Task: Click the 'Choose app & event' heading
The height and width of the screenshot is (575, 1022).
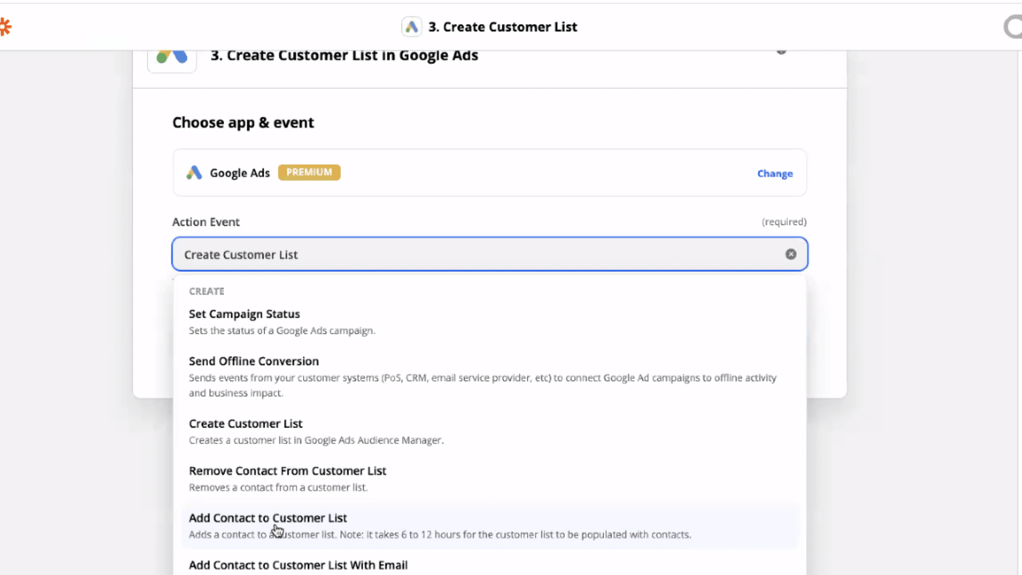Action: [x=243, y=122]
